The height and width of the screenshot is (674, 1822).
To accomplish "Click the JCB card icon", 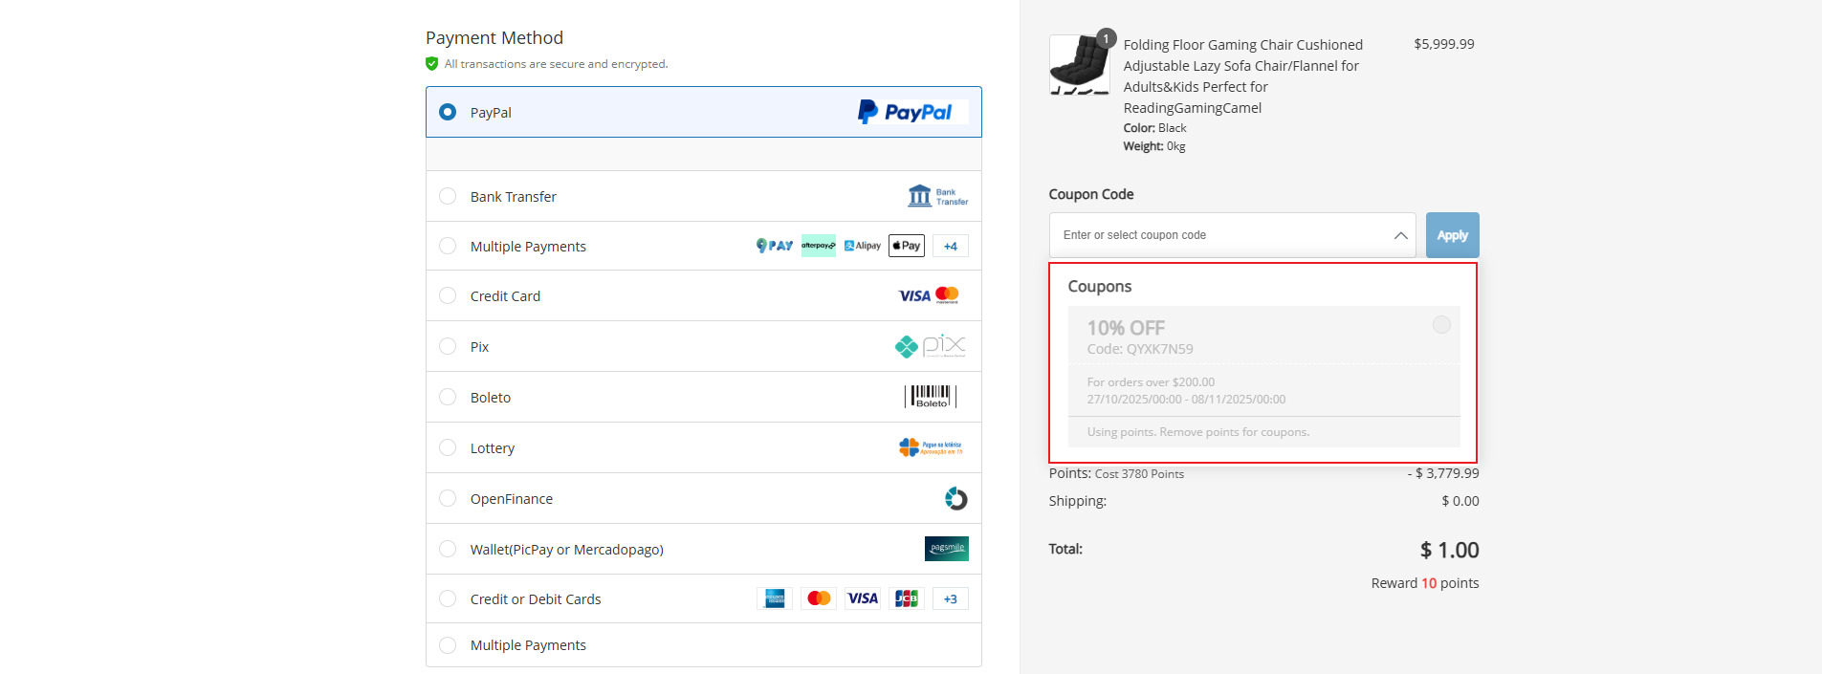I will tap(906, 598).
